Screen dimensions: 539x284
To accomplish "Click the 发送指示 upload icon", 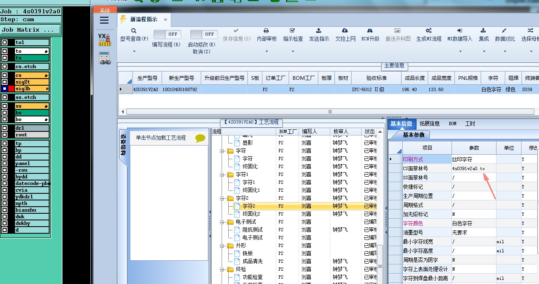I will tap(319, 31).
